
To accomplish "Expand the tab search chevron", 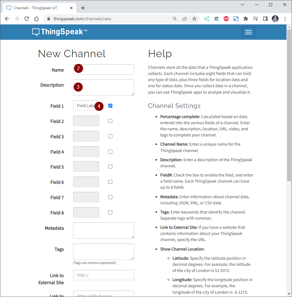I will point(242,5).
